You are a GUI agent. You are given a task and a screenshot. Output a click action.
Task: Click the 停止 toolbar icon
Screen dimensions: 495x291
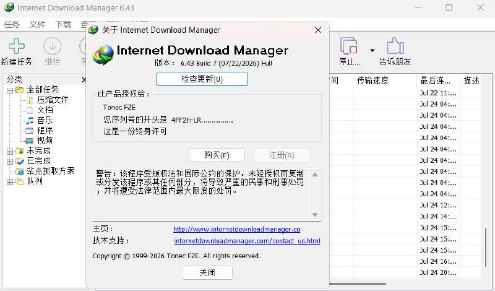[x=349, y=46]
